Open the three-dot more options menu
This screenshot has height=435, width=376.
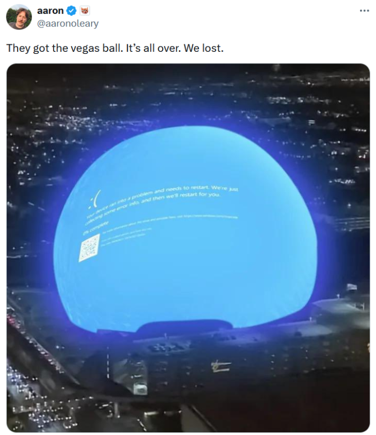pyautogui.click(x=364, y=11)
